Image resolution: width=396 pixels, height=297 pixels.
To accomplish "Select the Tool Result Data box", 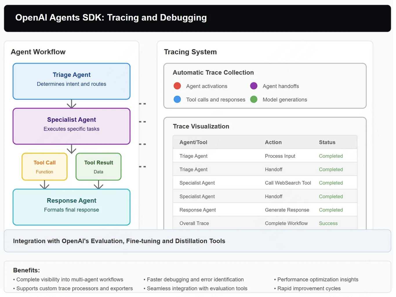I will pos(99,167).
